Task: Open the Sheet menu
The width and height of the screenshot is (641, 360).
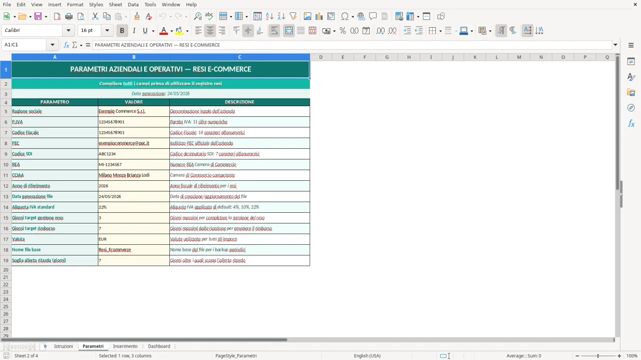Action: pos(115,4)
